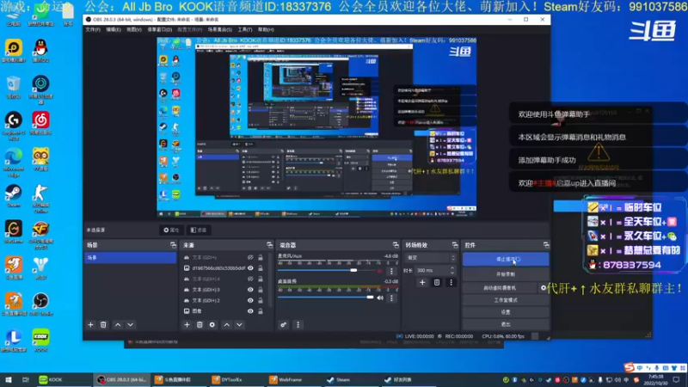Open KOOK desktop shortcut icon

click(x=40, y=340)
